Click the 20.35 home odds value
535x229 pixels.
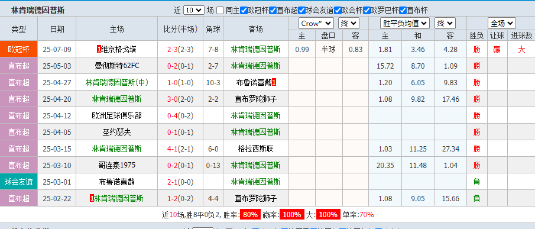(385, 165)
